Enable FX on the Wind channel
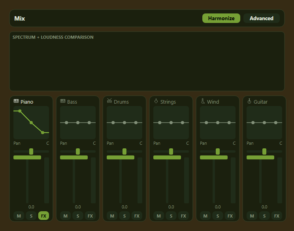Screen dimensions: 294x231 [230, 216]
